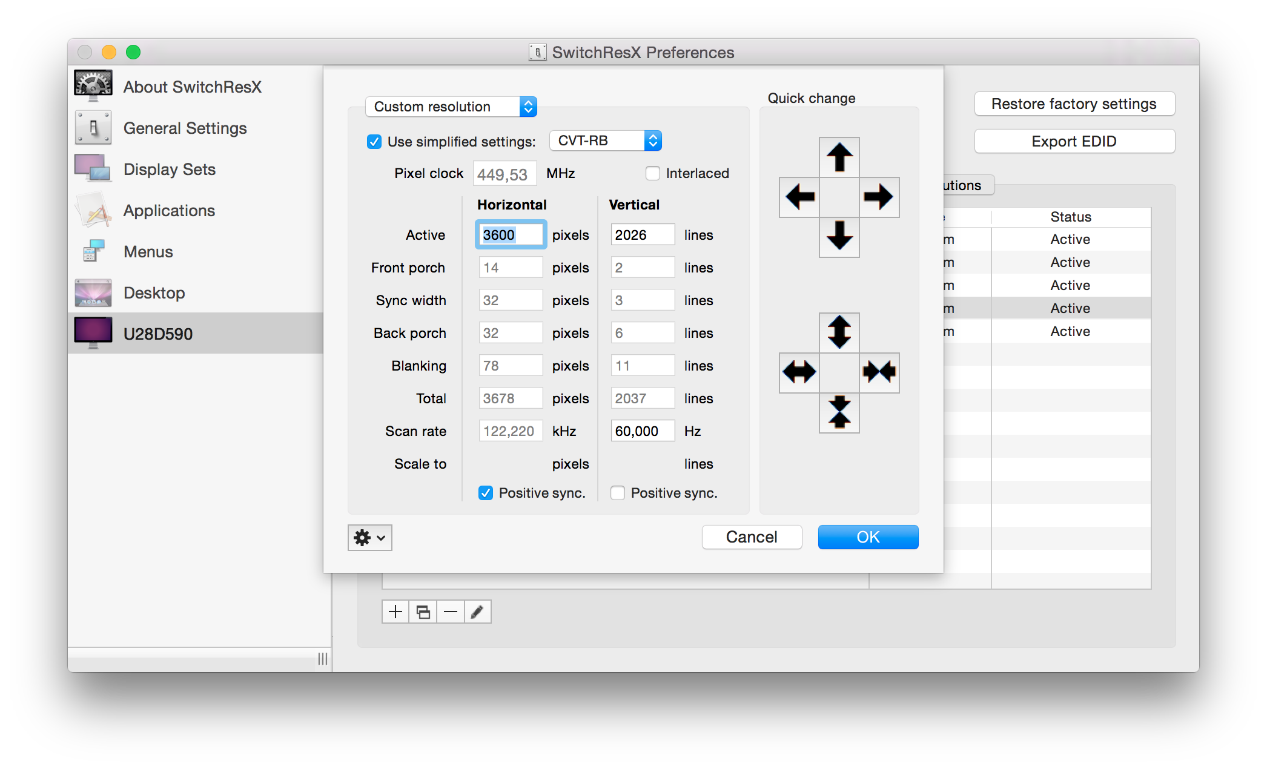
Task: Click the duplicate resolution icon
Action: coord(423,612)
